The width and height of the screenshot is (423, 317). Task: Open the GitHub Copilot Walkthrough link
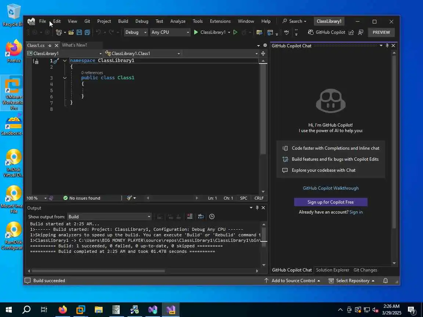click(x=330, y=188)
